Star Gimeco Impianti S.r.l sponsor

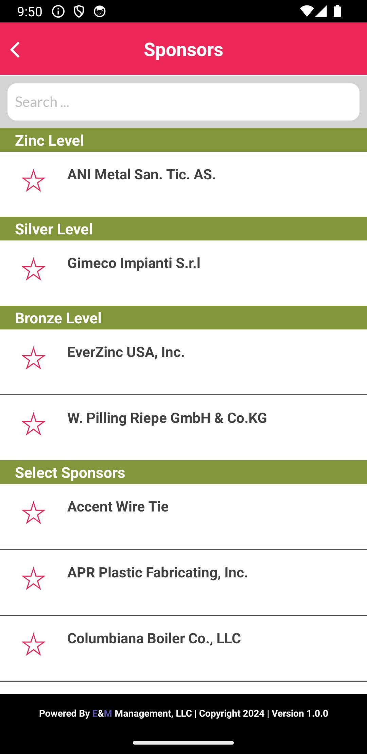33,269
